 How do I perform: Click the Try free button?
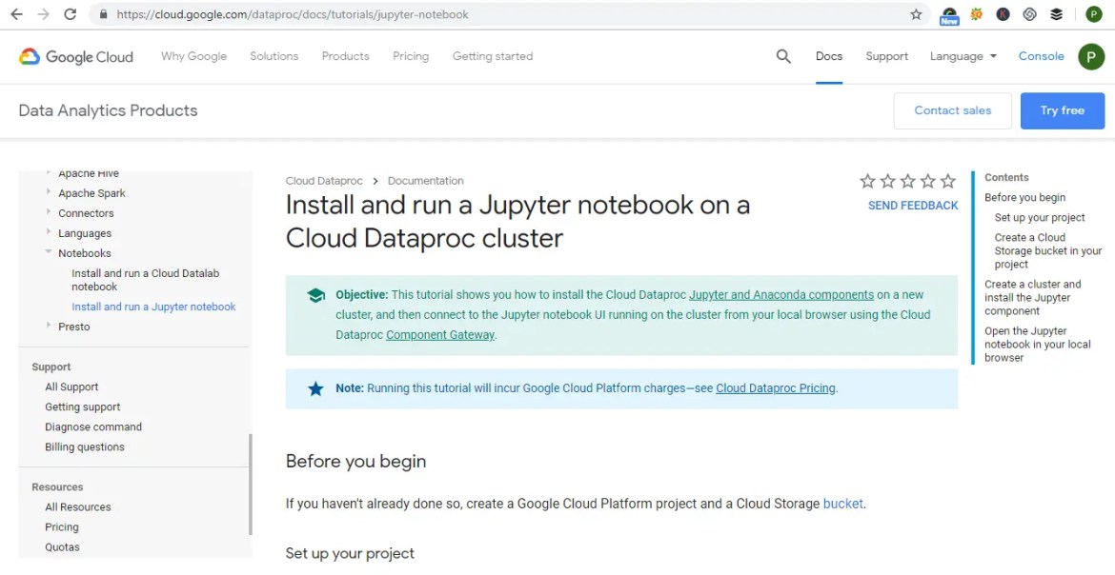[x=1063, y=110]
